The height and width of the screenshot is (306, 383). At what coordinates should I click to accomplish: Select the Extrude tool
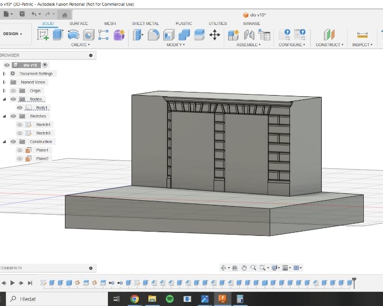pos(58,35)
